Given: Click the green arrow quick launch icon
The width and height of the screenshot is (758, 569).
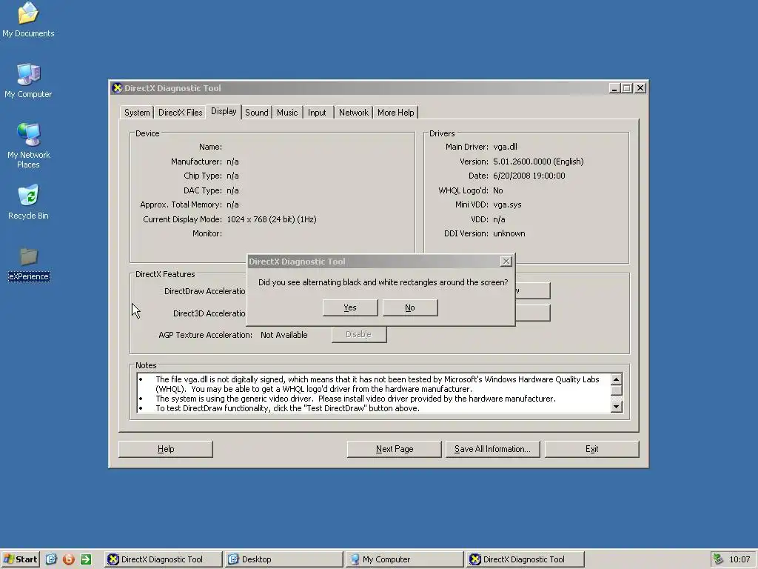Looking at the screenshot, I should [86, 559].
